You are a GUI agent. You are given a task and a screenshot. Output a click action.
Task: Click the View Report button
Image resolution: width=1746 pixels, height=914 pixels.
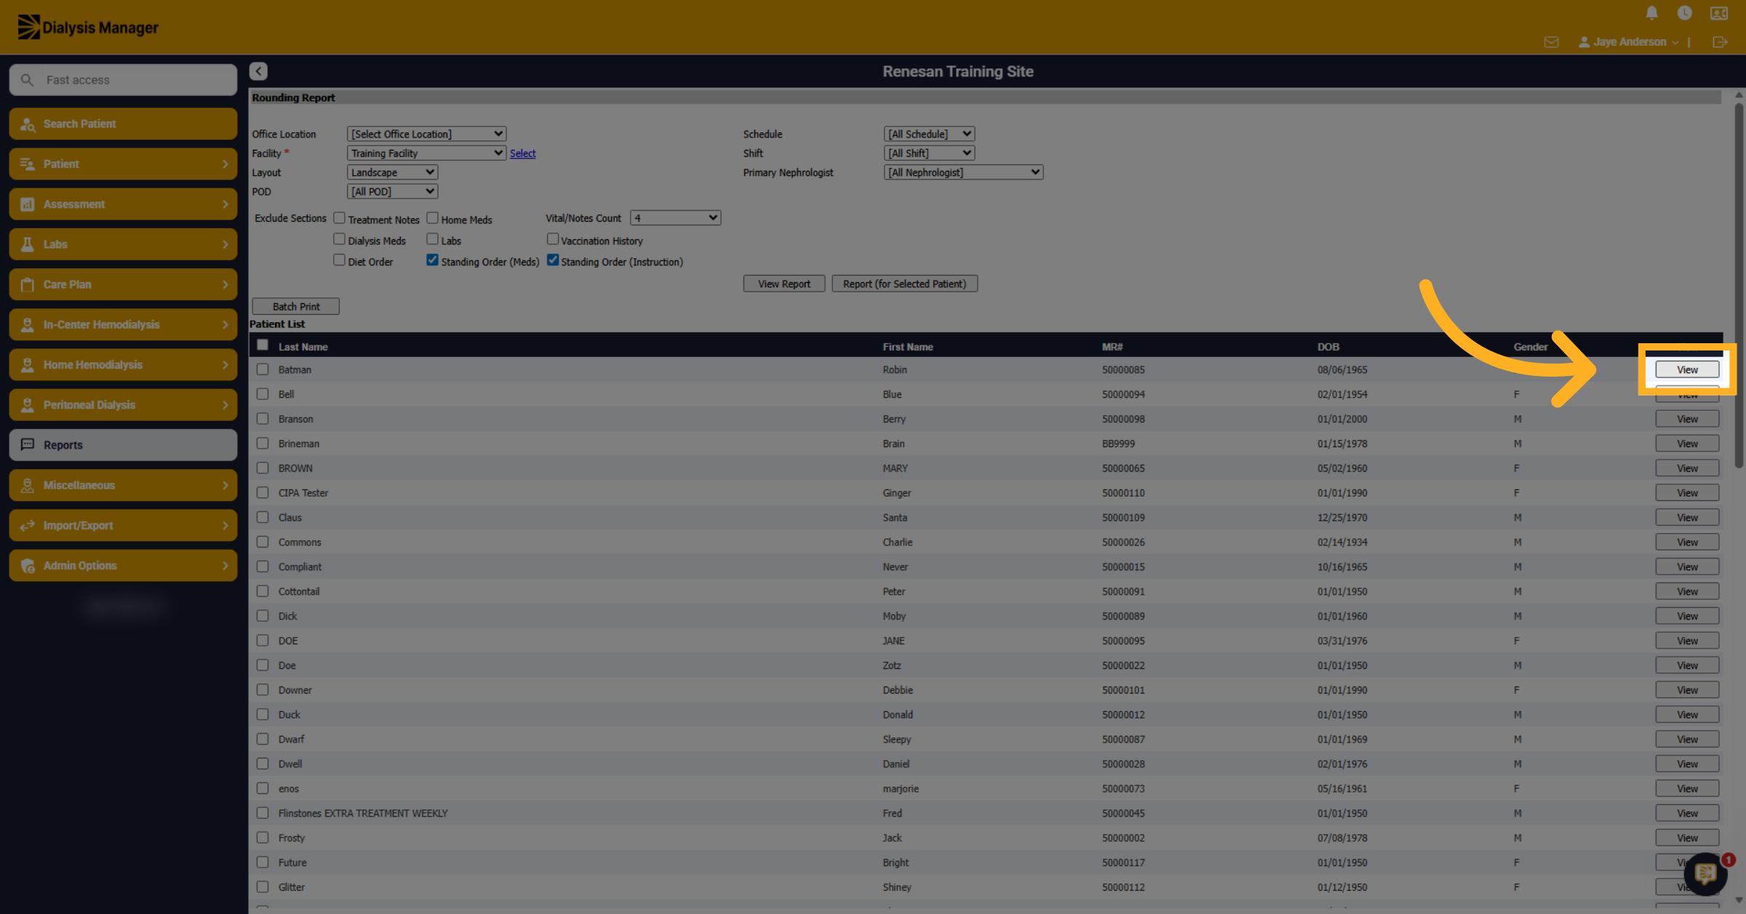(x=784, y=284)
